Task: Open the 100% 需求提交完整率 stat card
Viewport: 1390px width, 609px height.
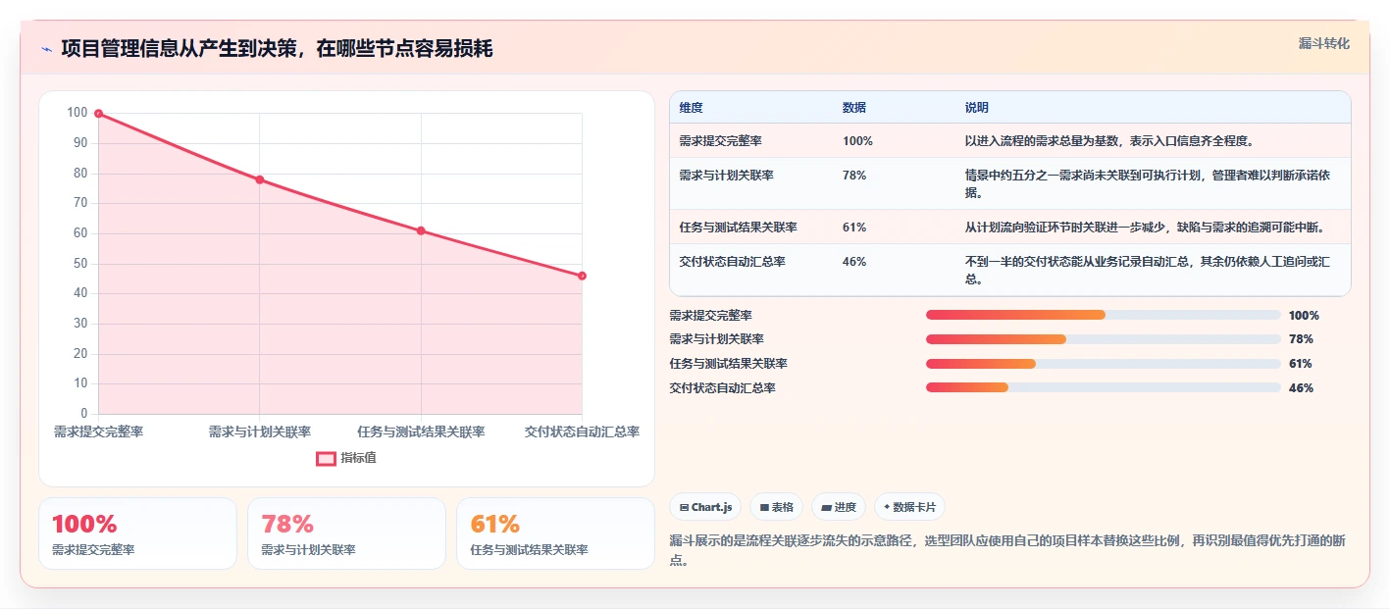Action: tap(137, 533)
